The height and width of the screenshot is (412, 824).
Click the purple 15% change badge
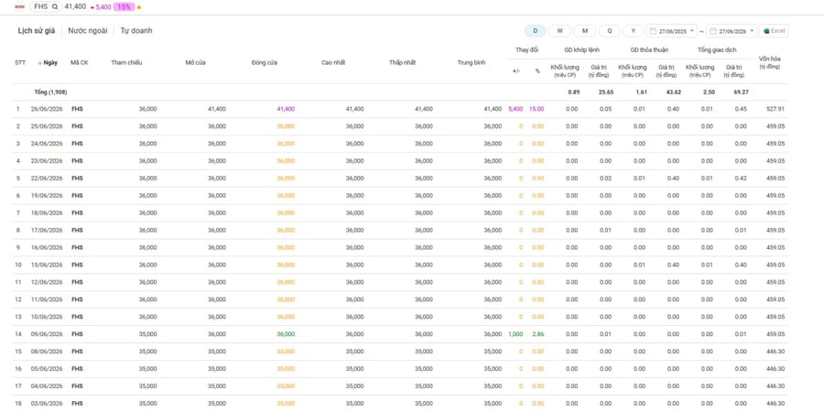pyautogui.click(x=124, y=6)
